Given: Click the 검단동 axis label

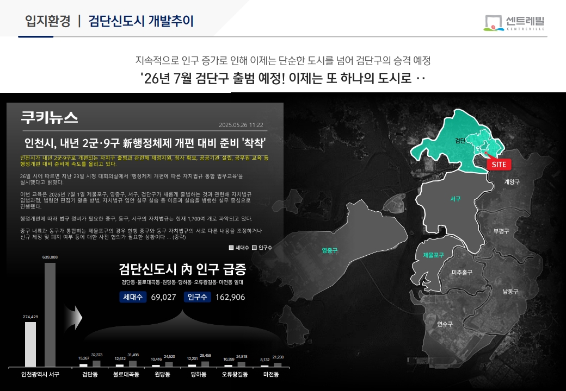Looking at the screenshot, I should [x=90, y=375].
